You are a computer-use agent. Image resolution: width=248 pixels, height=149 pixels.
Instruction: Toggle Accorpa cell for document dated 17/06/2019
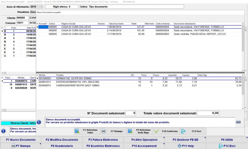(43, 34)
